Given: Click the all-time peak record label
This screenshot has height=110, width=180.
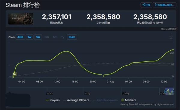Looking at the screenshot, I should click(x=150, y=23).
